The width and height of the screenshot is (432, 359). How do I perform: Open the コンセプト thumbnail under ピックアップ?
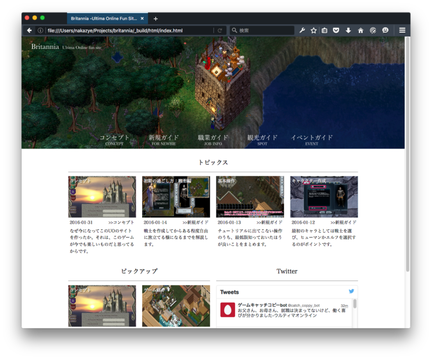[102, 306]
